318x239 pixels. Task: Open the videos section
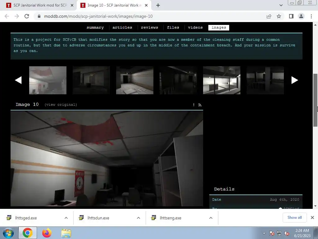click(195, 27)
